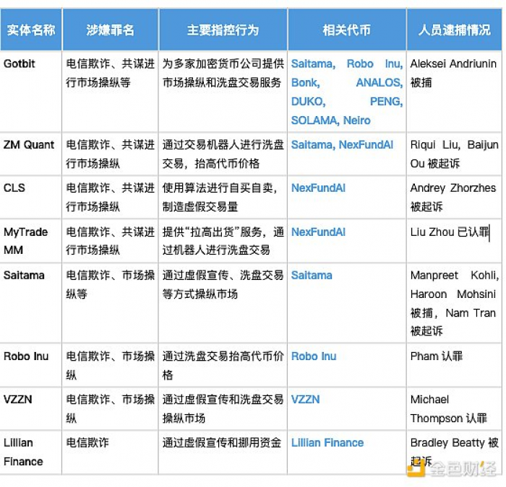The image size is (506, 487).
Task: Click Aleksei Andriunin 被捕 cell
Action: [x=455, y=92]
